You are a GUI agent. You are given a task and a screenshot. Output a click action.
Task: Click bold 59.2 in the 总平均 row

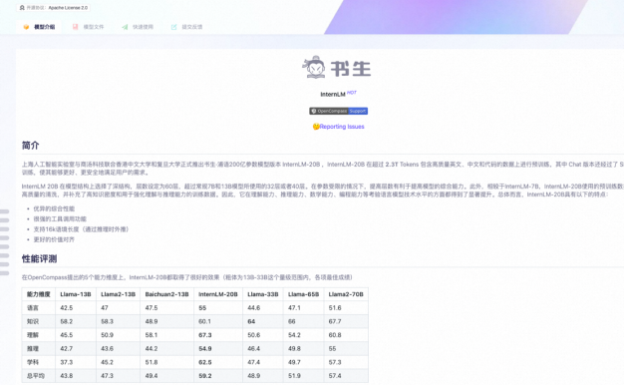205,375
